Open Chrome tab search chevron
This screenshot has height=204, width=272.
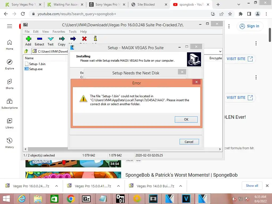239,5
